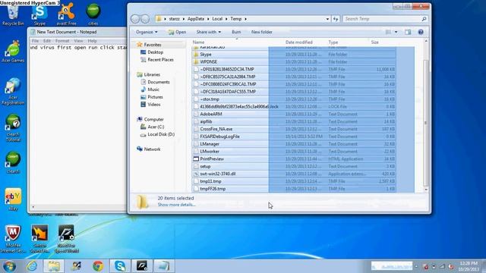
Task: Sort by Date modified column header
Action: [x=298, y=42]
